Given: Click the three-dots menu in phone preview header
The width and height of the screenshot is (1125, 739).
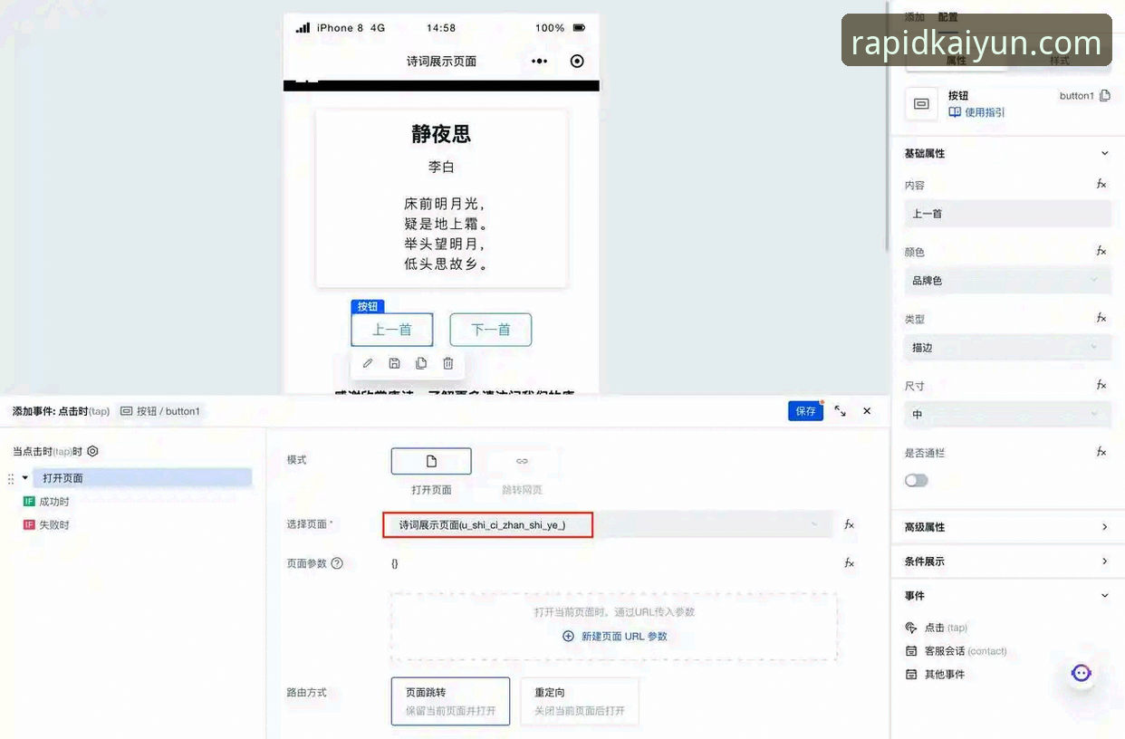Looking at the screenshot, I should point(539,62).
